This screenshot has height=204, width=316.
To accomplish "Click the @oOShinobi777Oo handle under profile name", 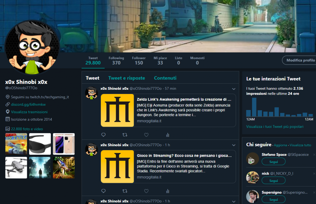I will click(21, 88).
